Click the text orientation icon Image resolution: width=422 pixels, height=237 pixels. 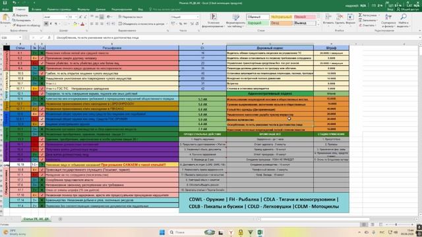(x=109, y=16)
